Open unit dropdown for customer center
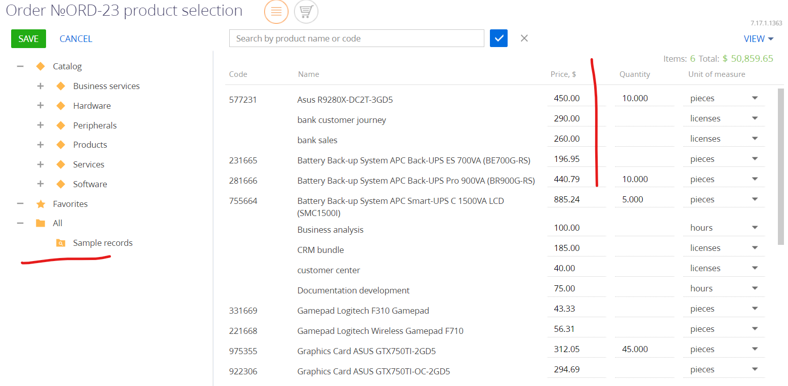The width and height of the screenshot is (788, 386). 755,268
